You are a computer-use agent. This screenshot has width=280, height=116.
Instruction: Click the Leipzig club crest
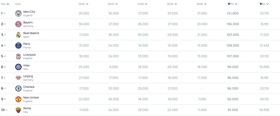(18, 78)
